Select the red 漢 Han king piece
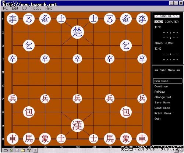The height and width of the screenshot is (153, 184). click(x=77, y=125)
